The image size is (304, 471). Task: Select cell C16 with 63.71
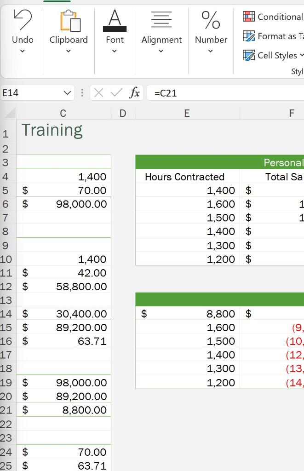[x=63, y=341]
